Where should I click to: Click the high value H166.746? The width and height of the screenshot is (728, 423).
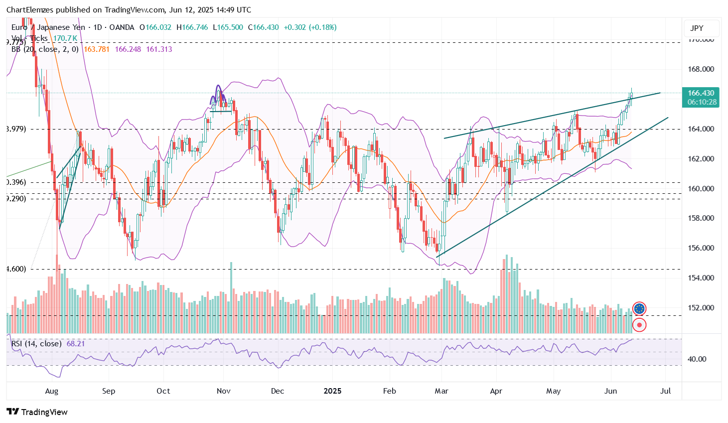[x=192, y=27]
